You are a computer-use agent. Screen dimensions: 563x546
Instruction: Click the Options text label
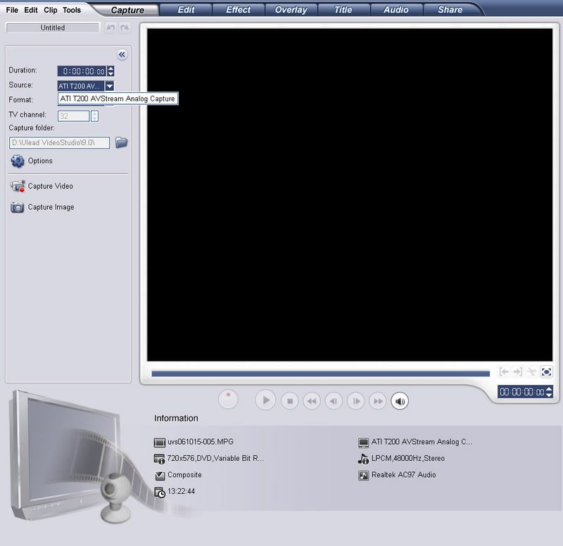(x=40, y=161)
